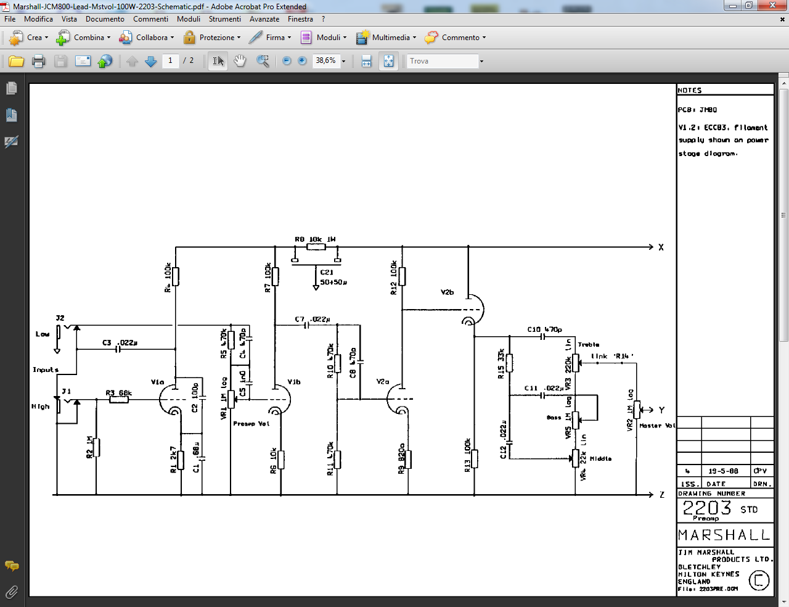Open the Collabora dropdown
Image resolution: width=789 pixels, height=607 pixels.
coord(147,38)
